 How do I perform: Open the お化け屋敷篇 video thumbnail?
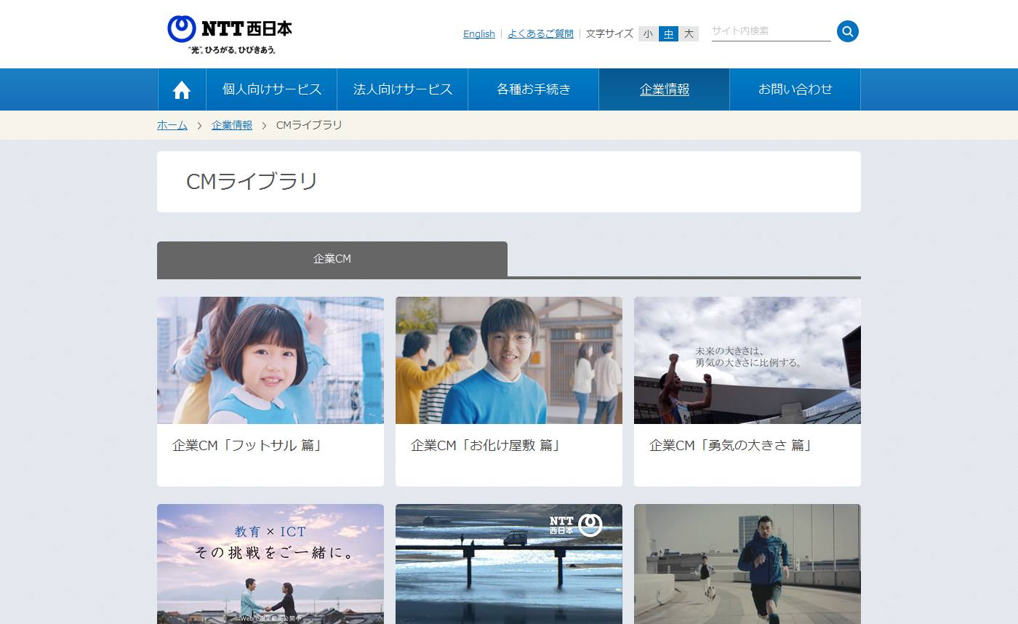509,360
